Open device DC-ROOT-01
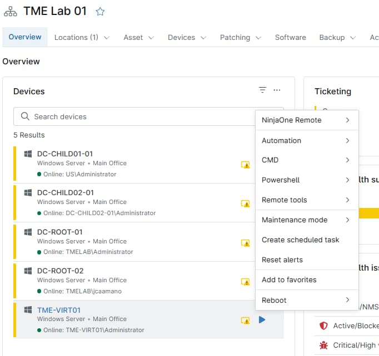379x356 pixels. pyautogui.click(x=59, y=232)
